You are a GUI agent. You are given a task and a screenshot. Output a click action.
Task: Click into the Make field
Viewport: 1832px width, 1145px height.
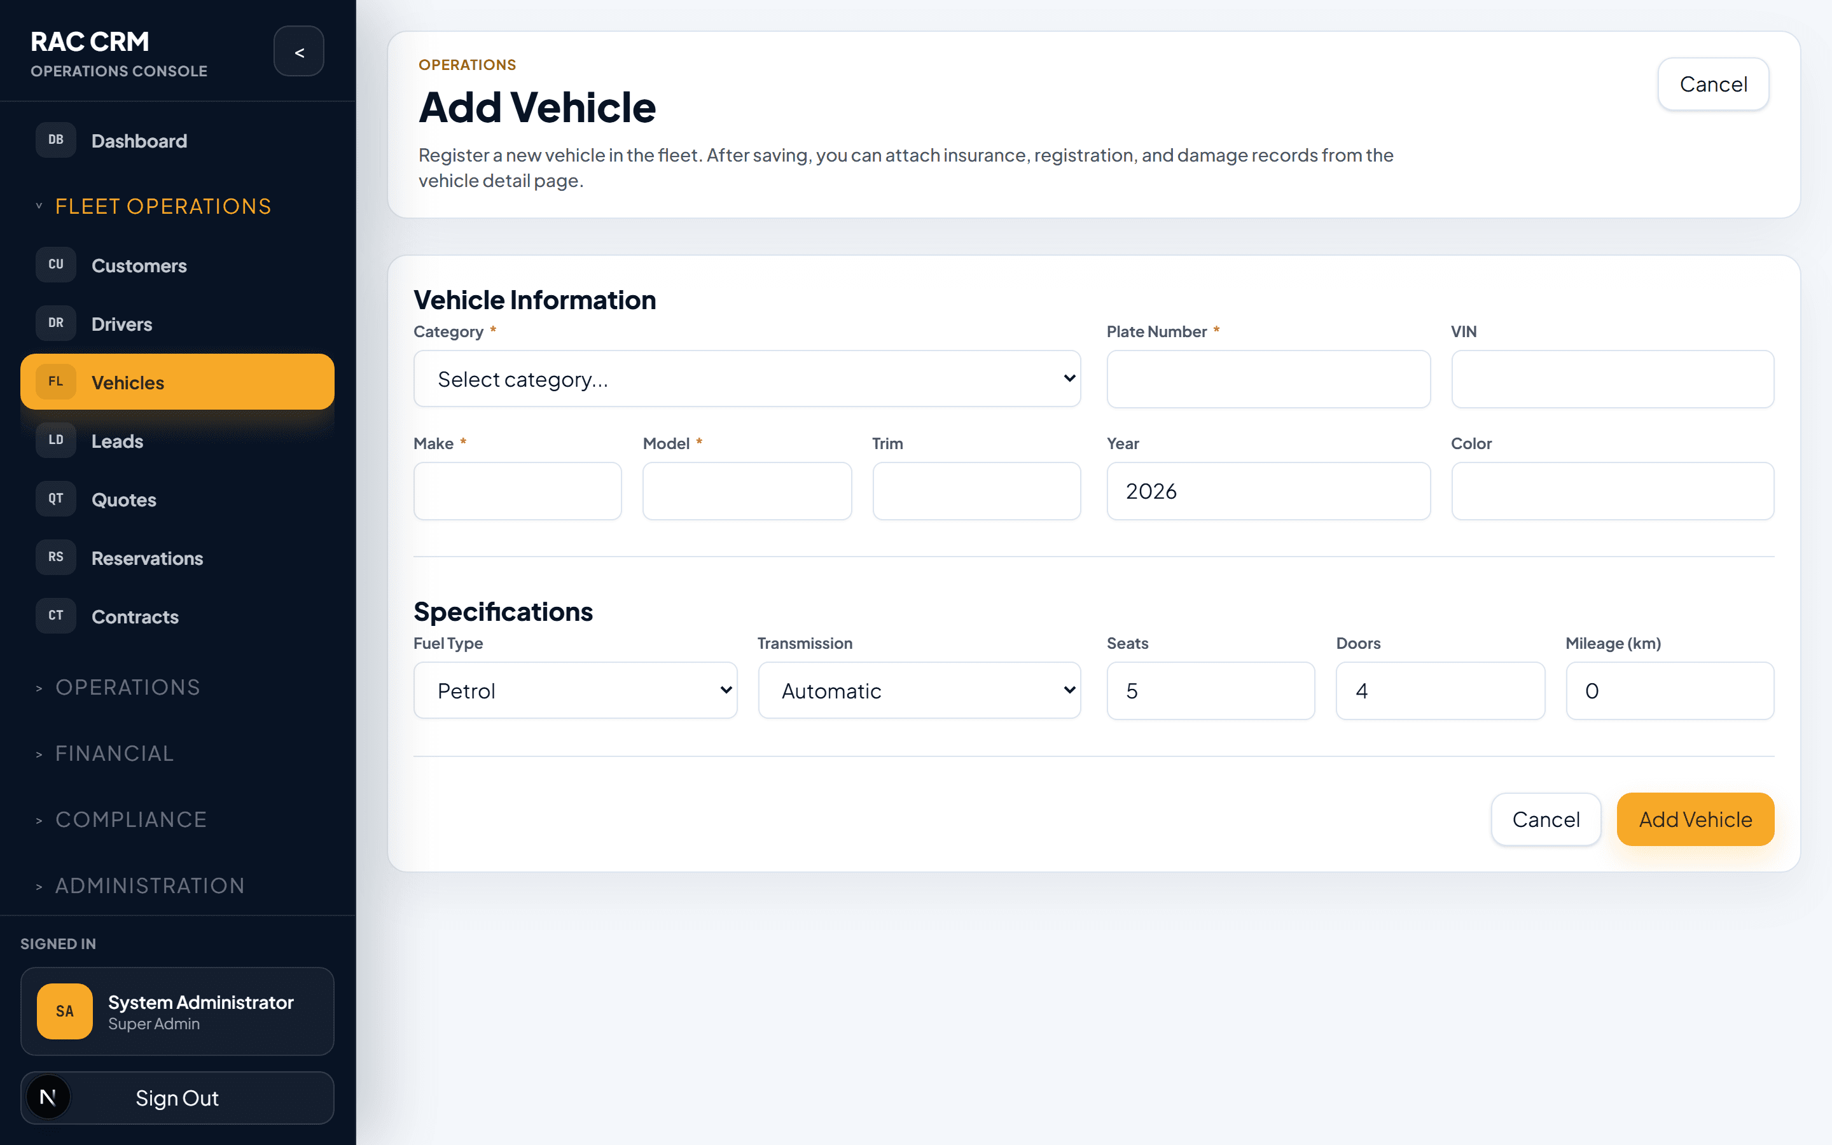tap(518, 490)
